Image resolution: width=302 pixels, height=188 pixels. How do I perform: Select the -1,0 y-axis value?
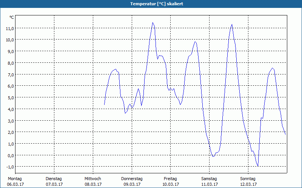click(x=10, y=167)
